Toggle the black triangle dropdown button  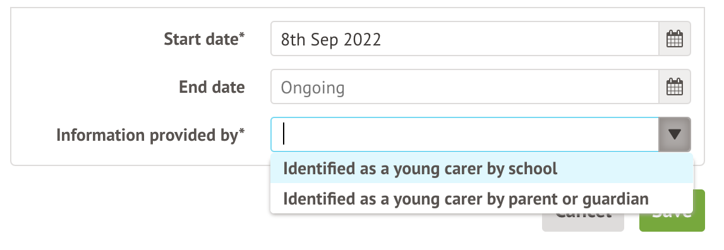(x=675, y=134)
